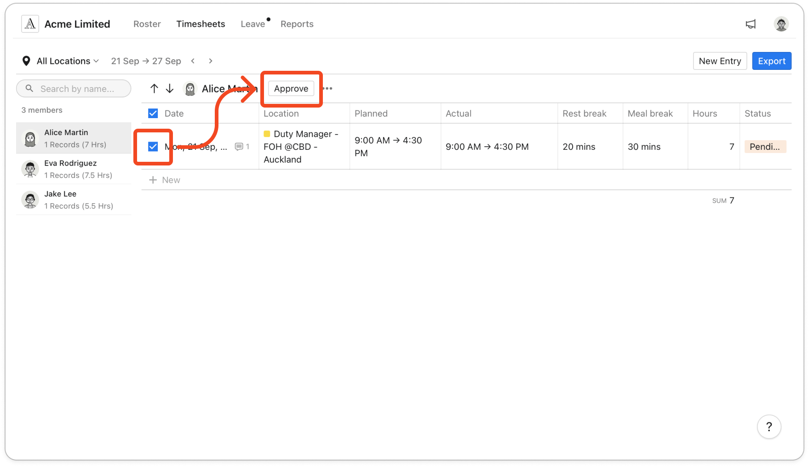Click Eva Rodriguez's avatar in the member list
809x467 pixels.
click(30, 169)
